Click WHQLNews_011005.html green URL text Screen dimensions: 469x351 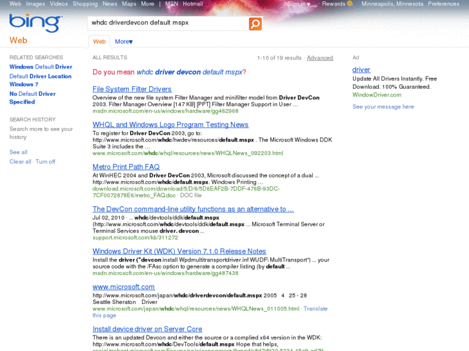[x=195, y=308]
